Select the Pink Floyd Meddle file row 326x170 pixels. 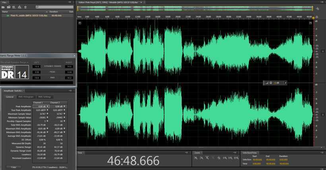tap(37, 15)
